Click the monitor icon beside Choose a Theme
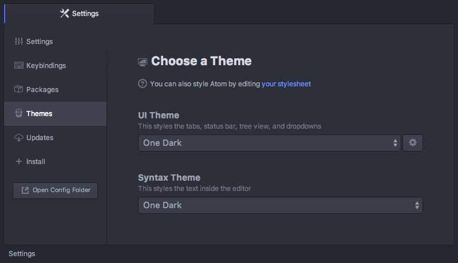Viewport: 458px width, 263px height. point(143,62)
